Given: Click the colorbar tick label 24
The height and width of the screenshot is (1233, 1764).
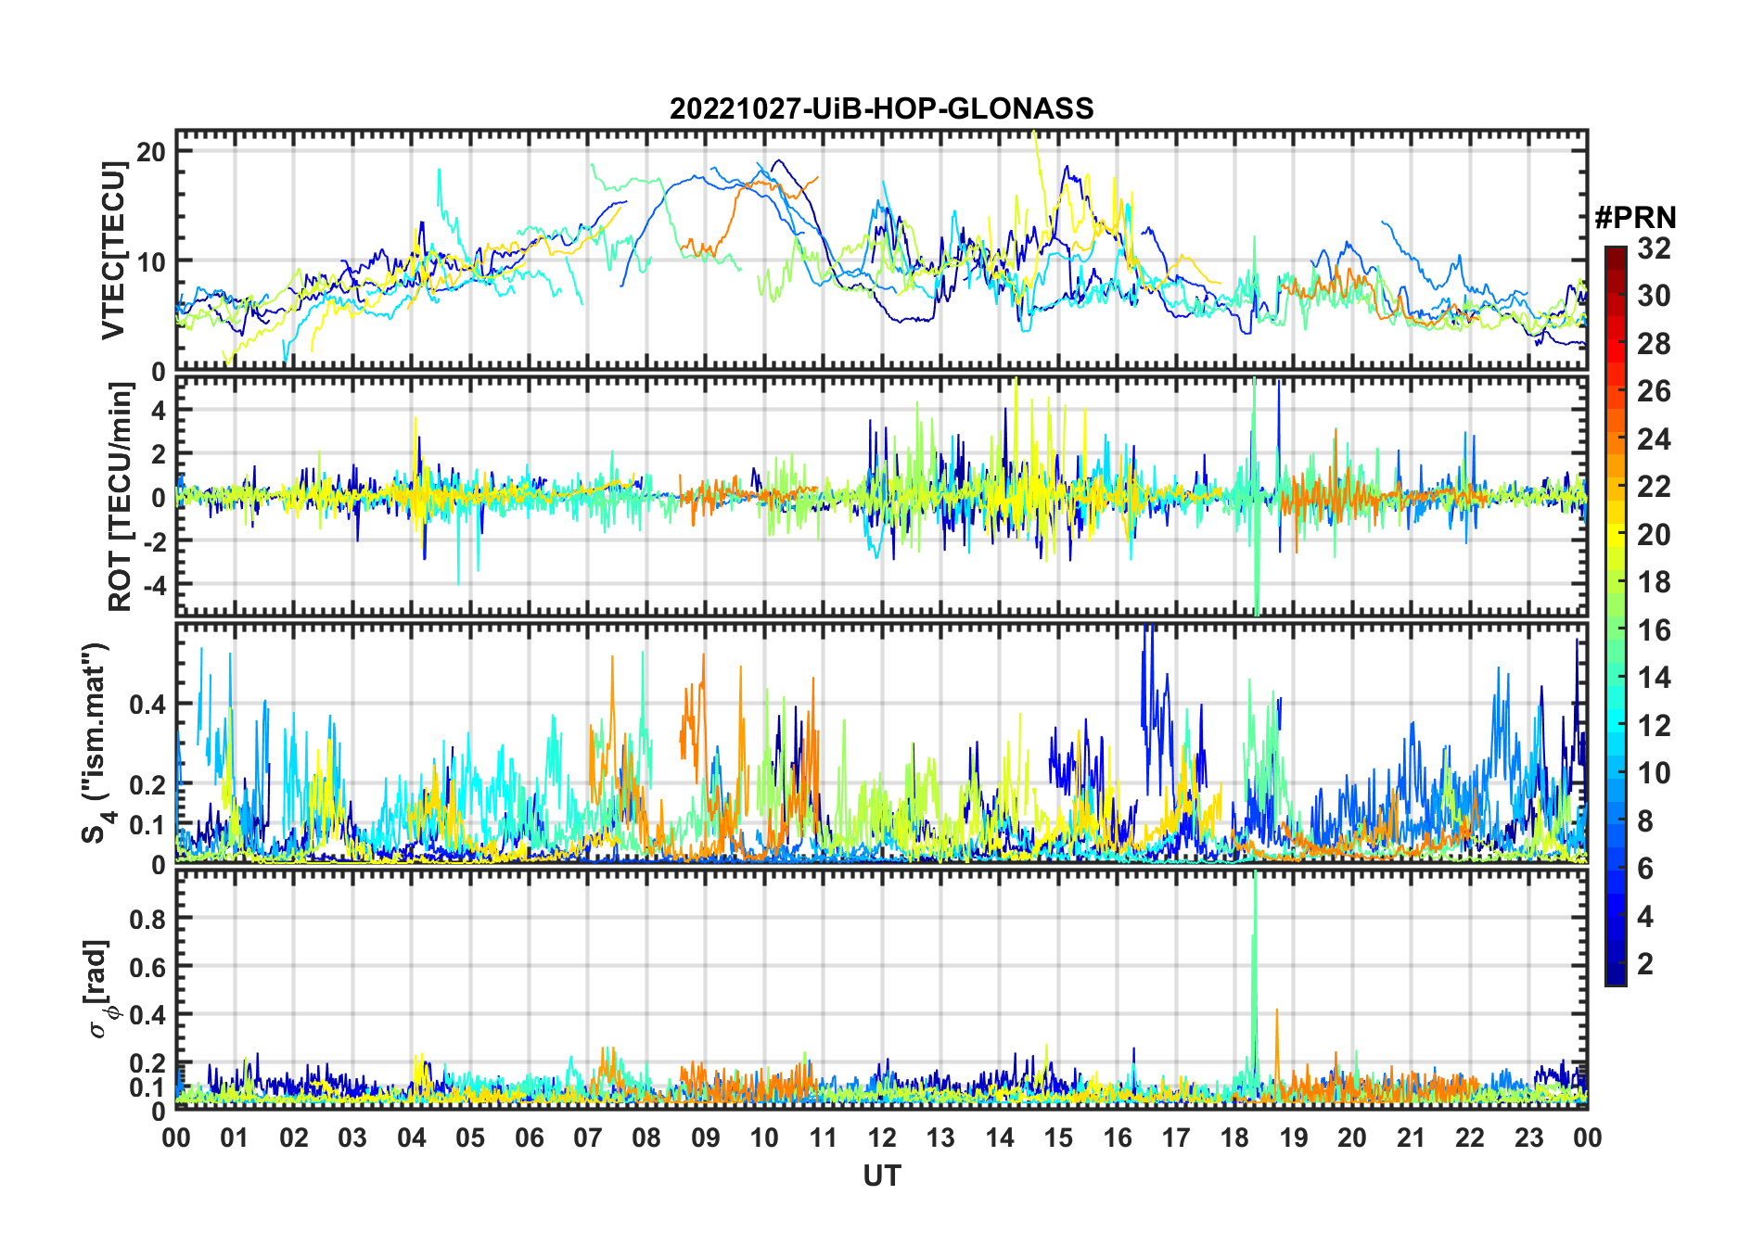Looking at the screenshot, I should (1653, 439).
